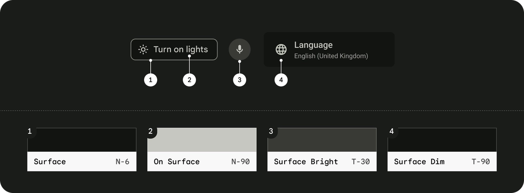Click the microphone icon button
This screenshot has height=193, width=524.
[239, 49]
